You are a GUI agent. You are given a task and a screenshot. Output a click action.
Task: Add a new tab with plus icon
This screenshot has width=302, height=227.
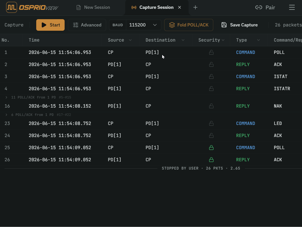[x=195, y=7]
